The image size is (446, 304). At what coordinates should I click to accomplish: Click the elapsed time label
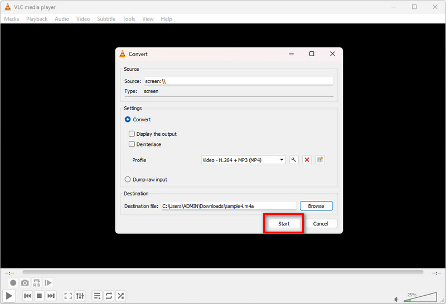pyautogui.click(x=9, y=273)
